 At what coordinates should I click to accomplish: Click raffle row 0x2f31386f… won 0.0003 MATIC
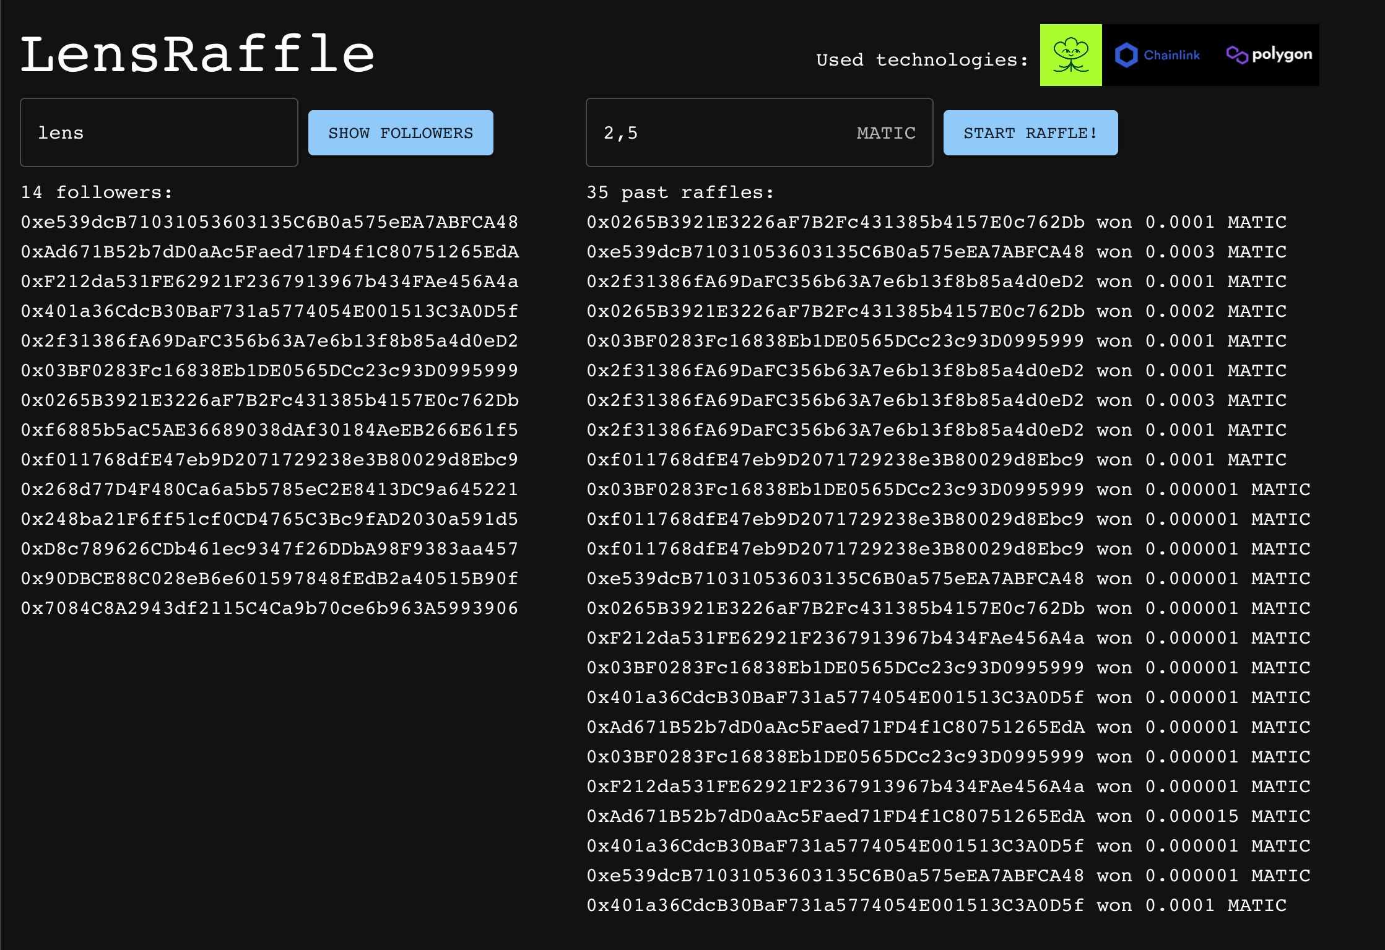click(937, 400)
